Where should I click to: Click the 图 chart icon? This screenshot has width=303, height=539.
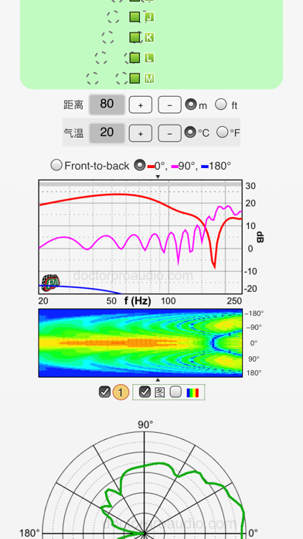(x=159, y=392)
